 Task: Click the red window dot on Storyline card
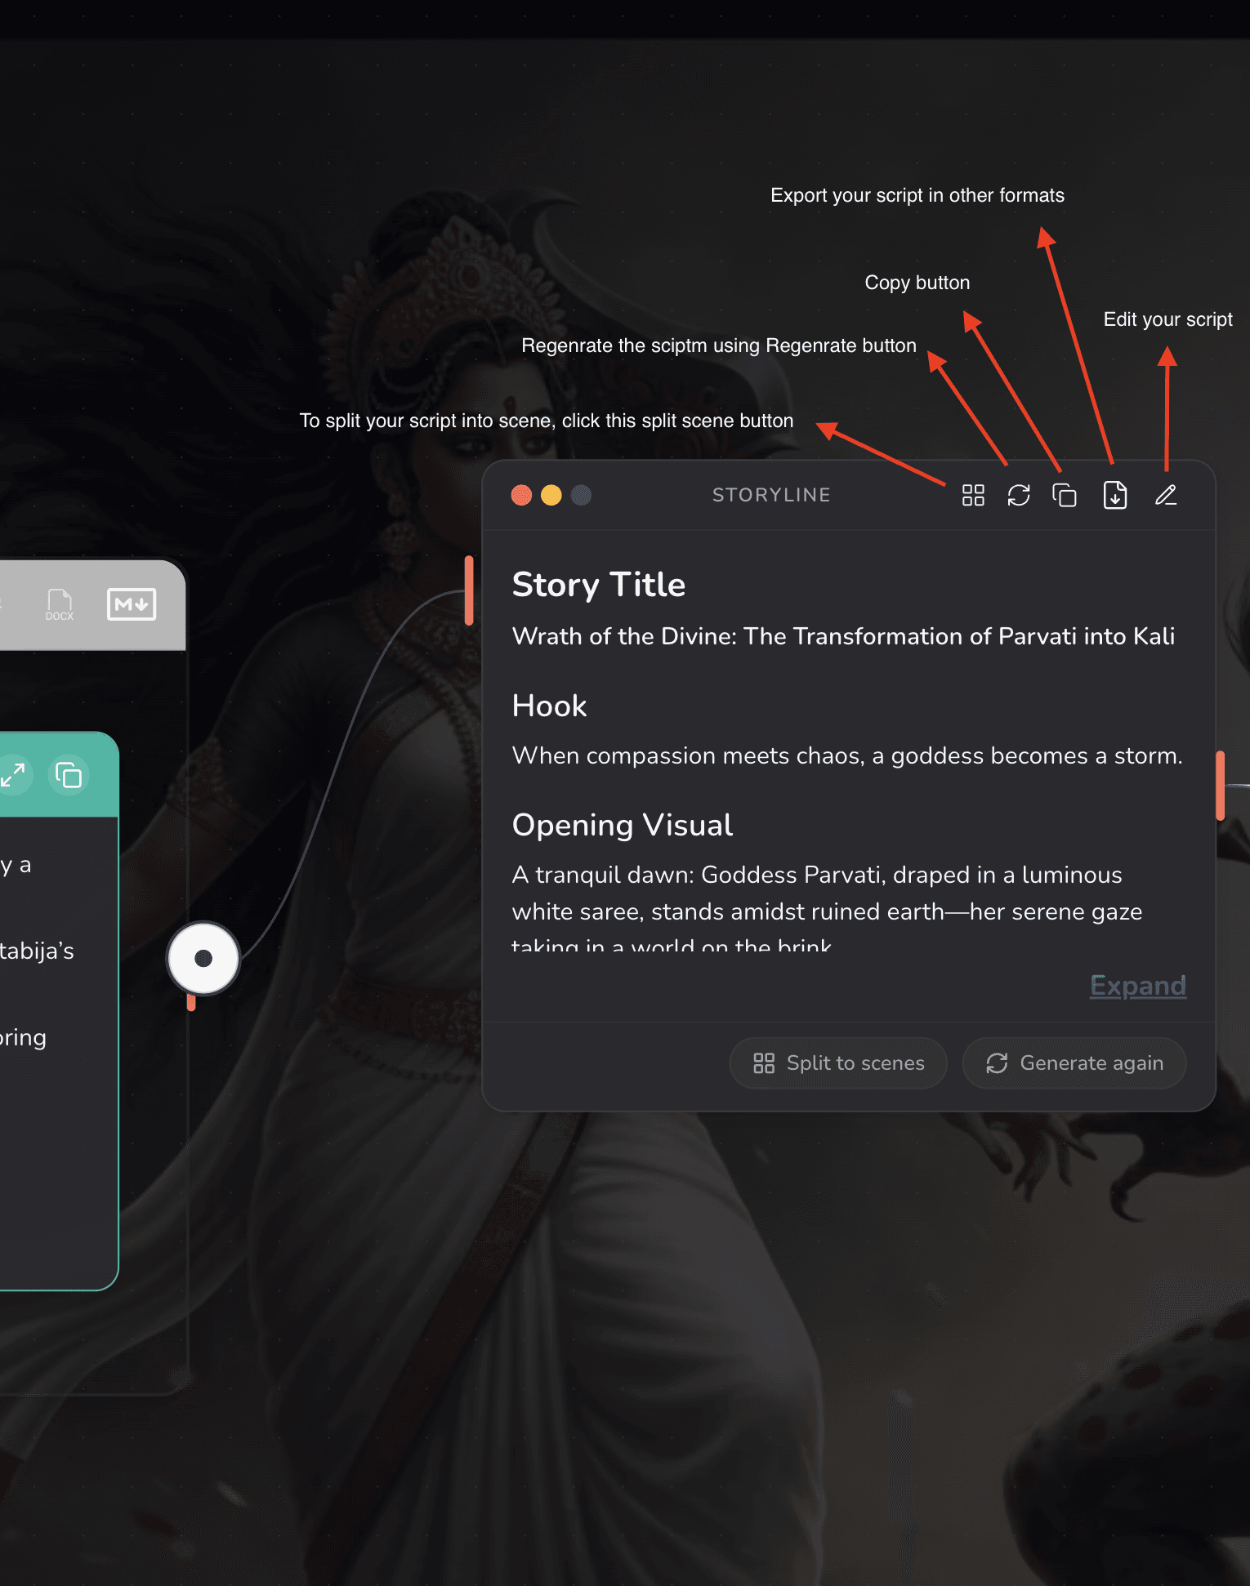[x=521, y=495]
